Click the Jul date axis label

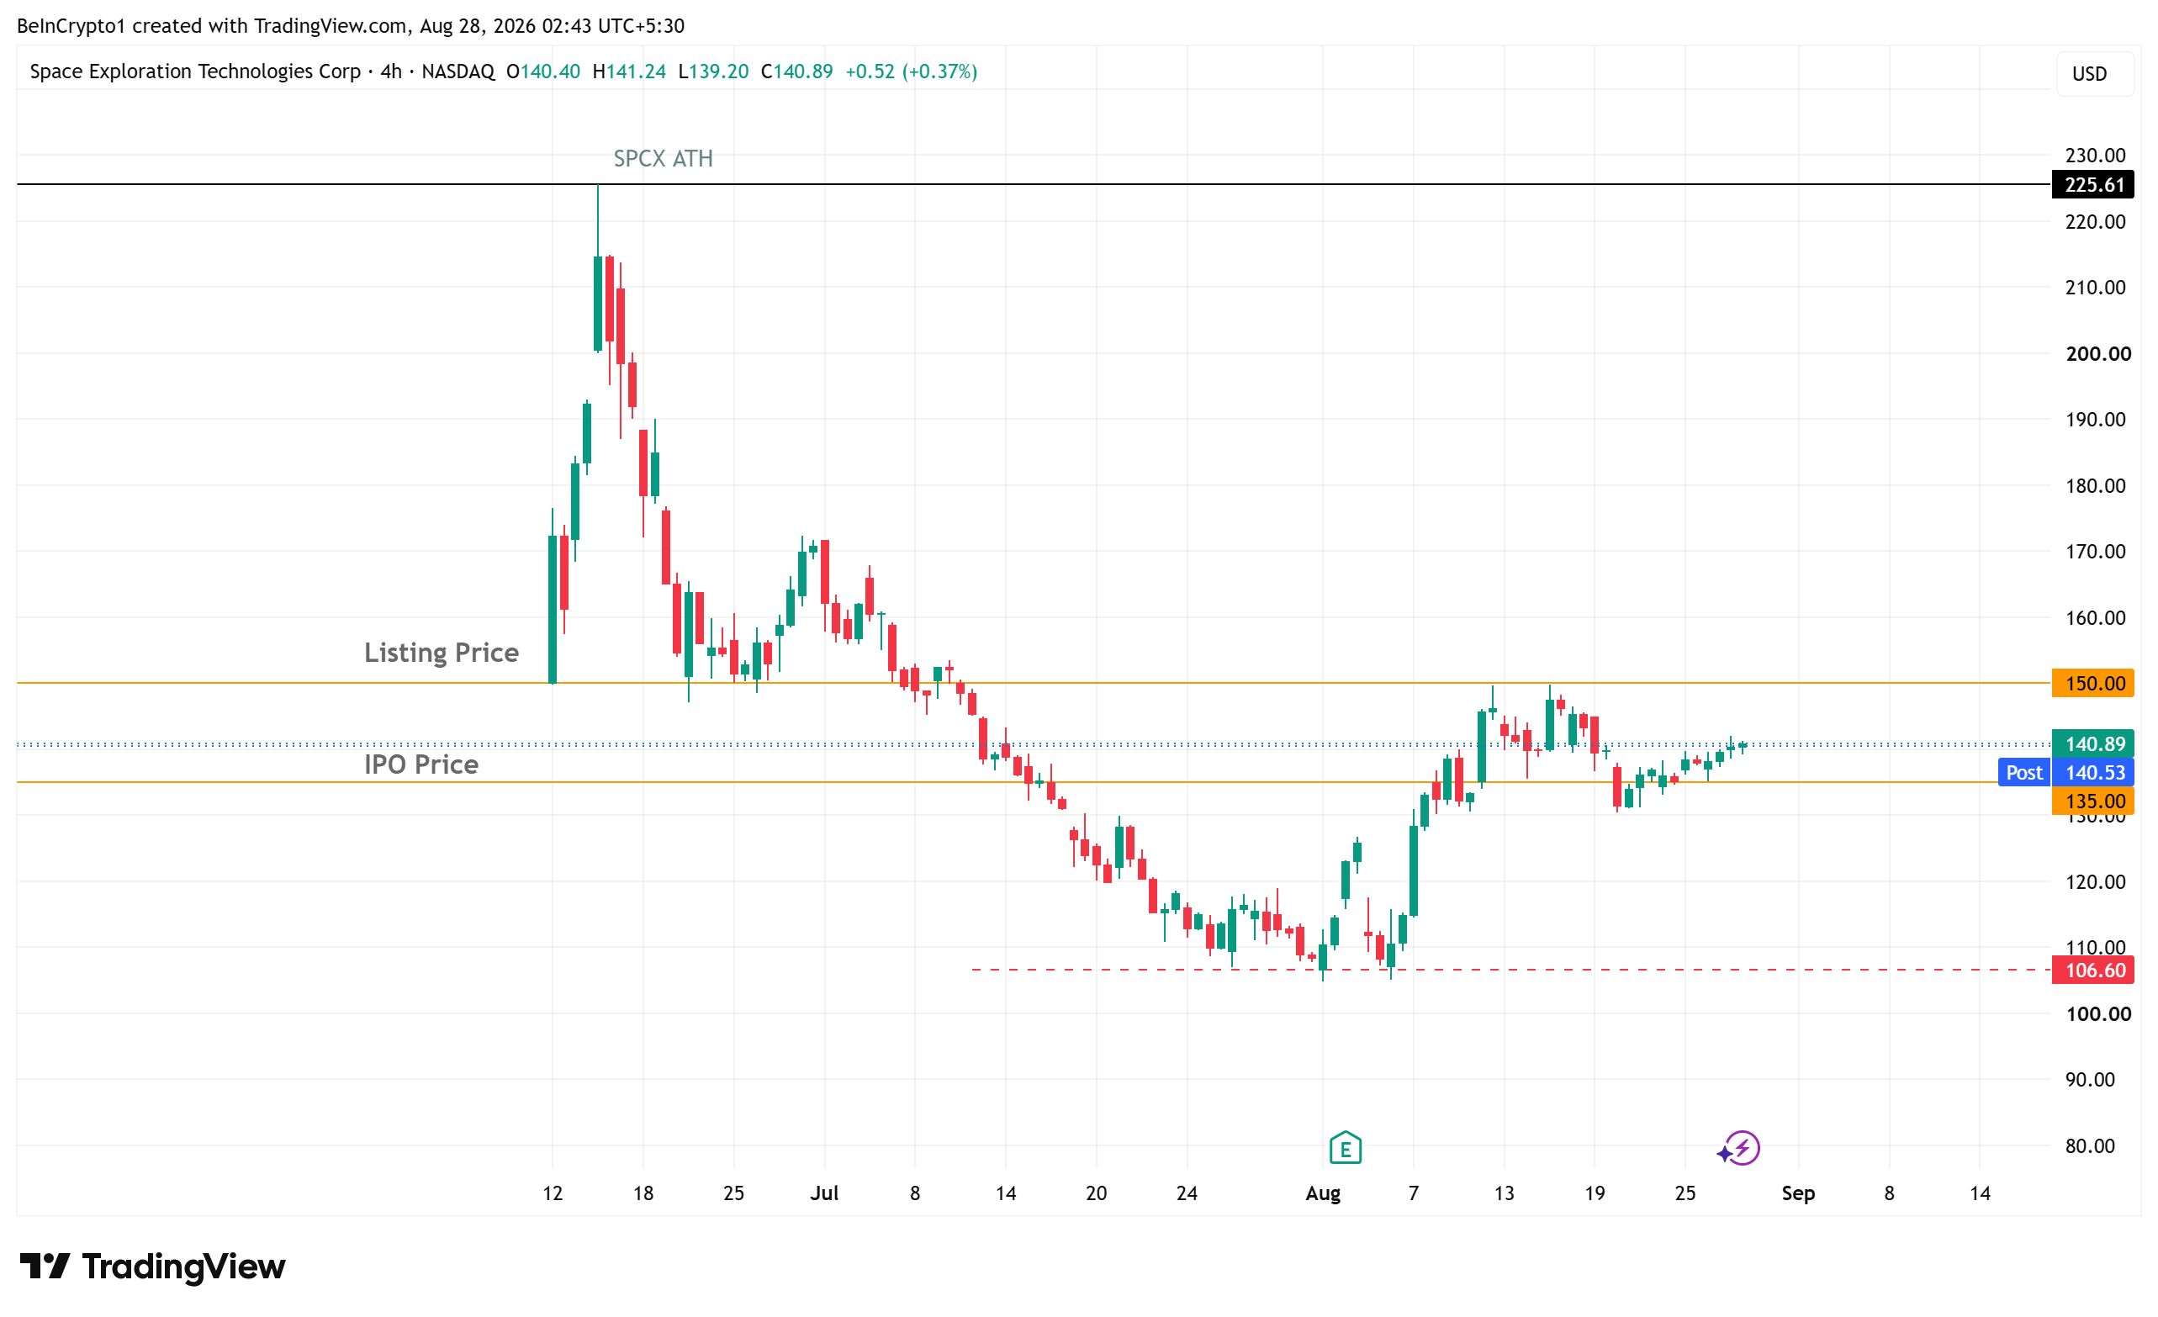(824, 1193)
